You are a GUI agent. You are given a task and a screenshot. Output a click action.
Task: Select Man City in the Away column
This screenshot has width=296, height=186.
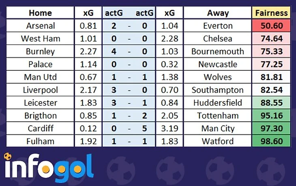click(x=218, y=129)
